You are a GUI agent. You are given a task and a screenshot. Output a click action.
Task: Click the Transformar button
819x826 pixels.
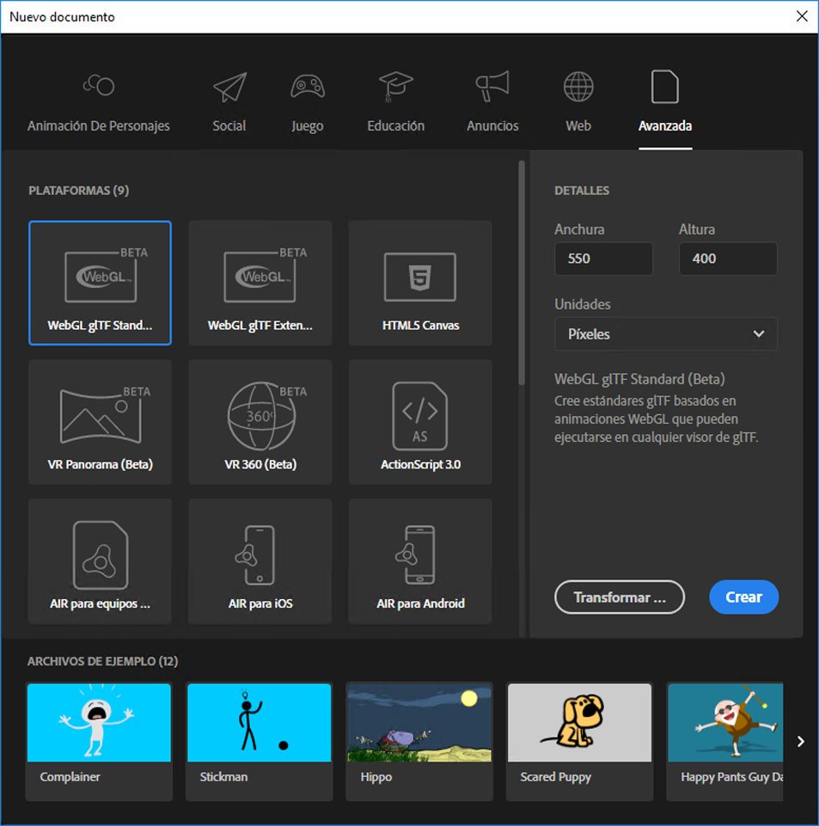(619, 597)
